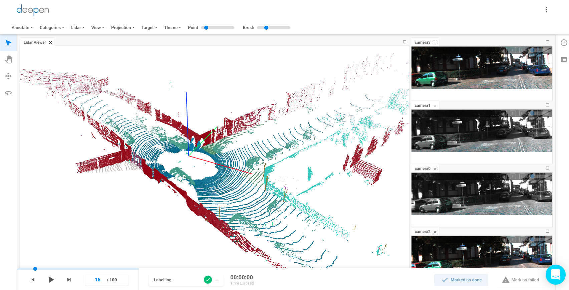
Task: Click the Mark as failed button
Action: pos(521,280)
